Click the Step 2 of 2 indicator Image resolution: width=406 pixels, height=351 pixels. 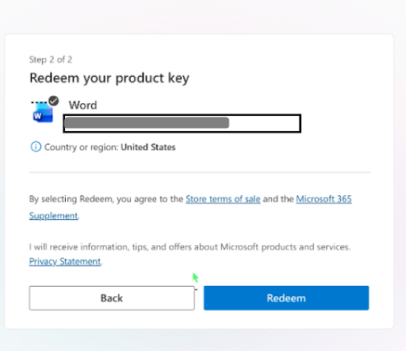(x=51, y=60)
